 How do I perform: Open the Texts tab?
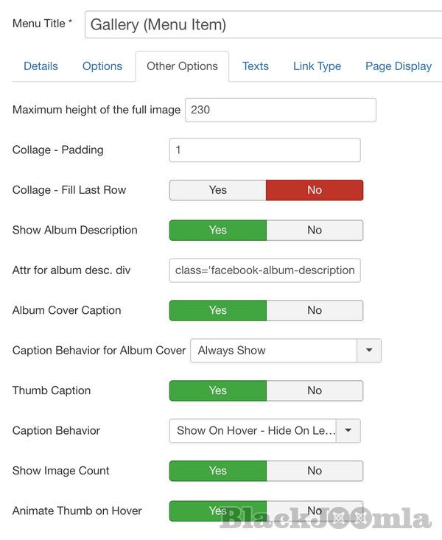click(256, 66)
